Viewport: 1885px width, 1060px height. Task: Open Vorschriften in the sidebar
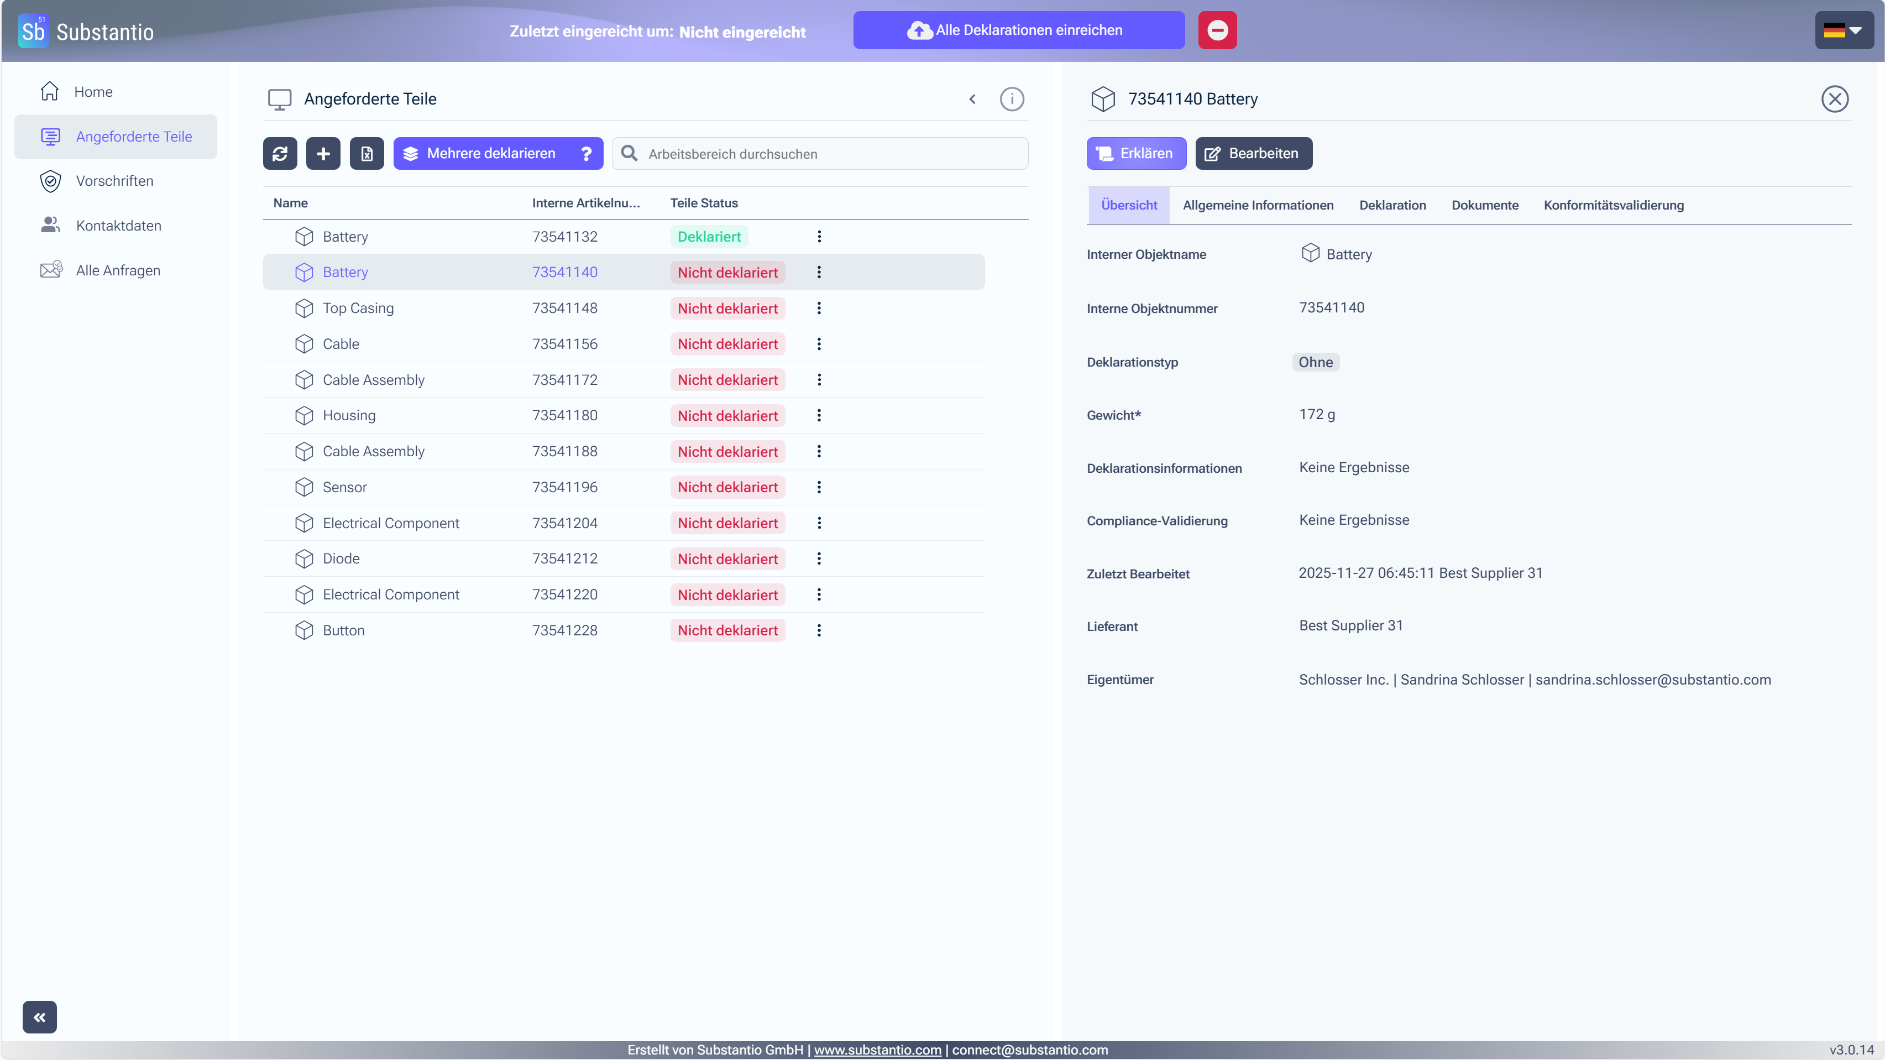tap(116, 181)
